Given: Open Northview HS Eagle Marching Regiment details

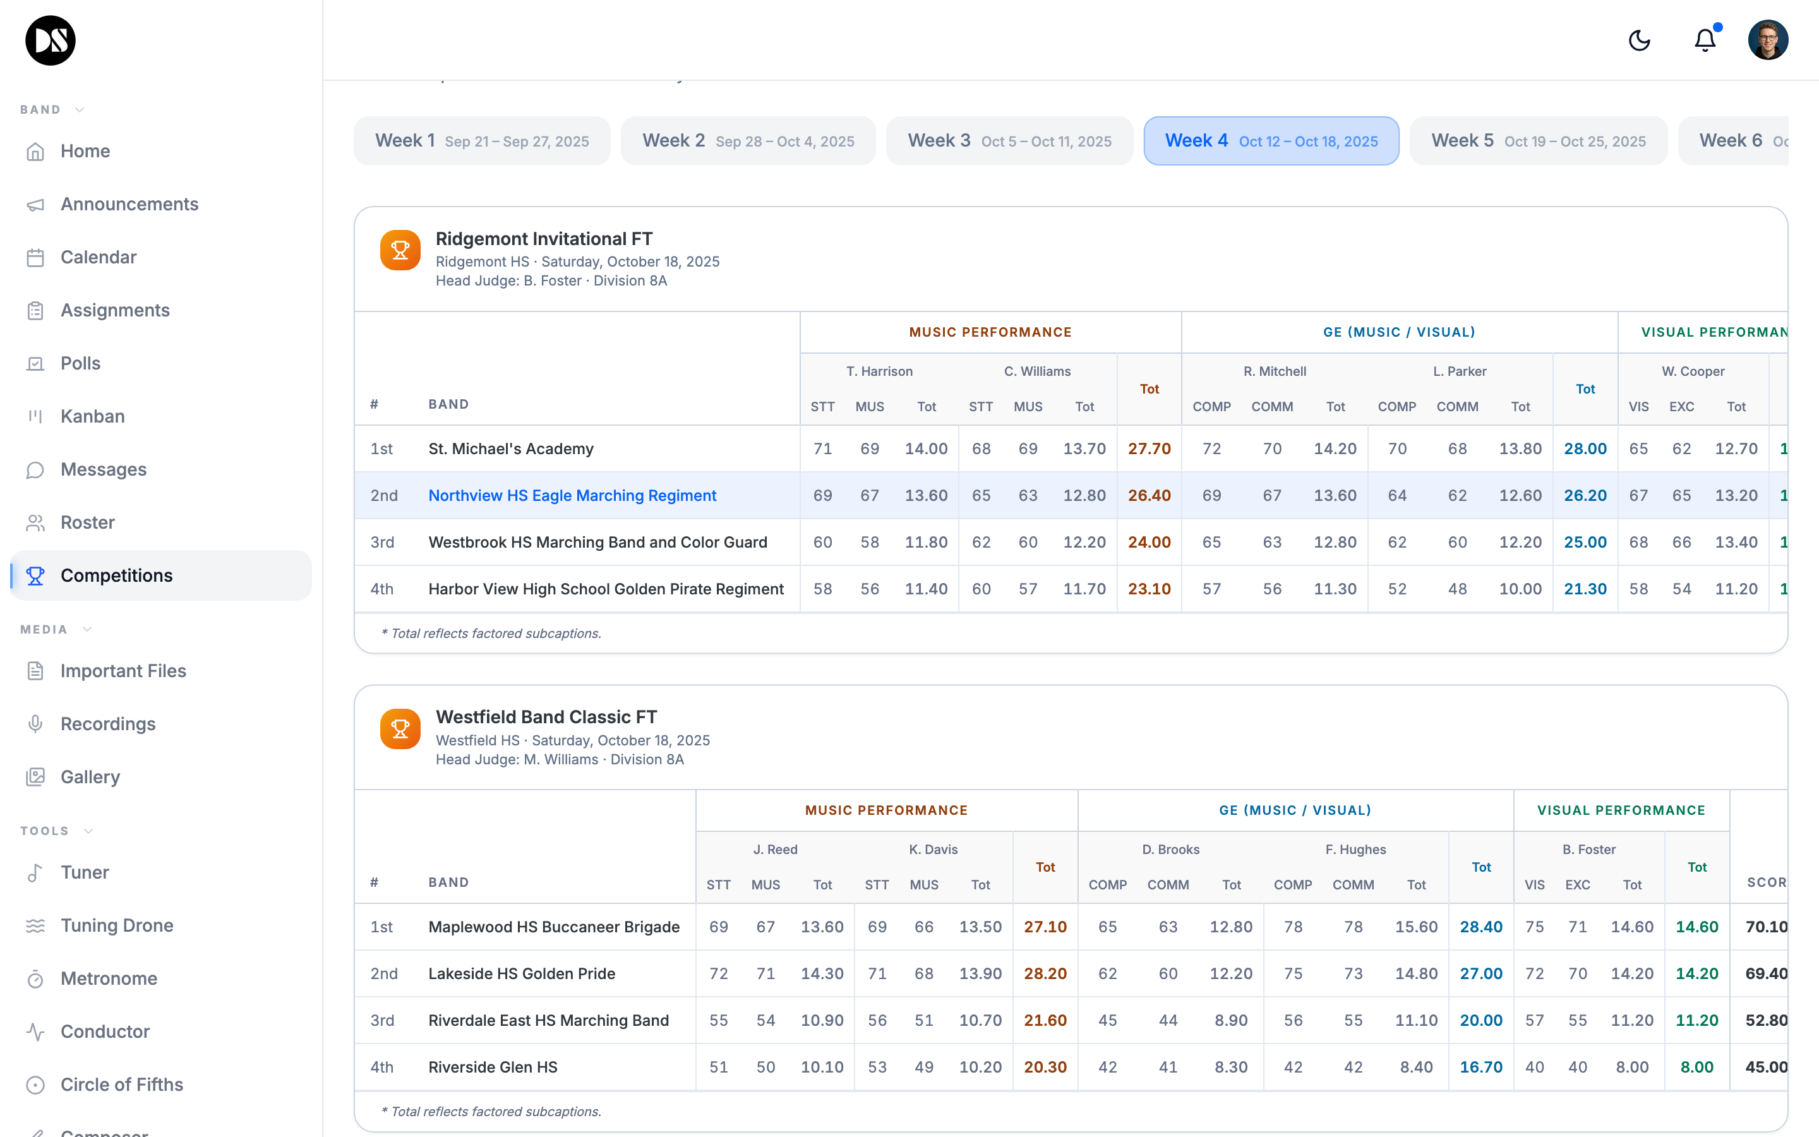Looking at the screenshot, I should (x=572, y=495).
